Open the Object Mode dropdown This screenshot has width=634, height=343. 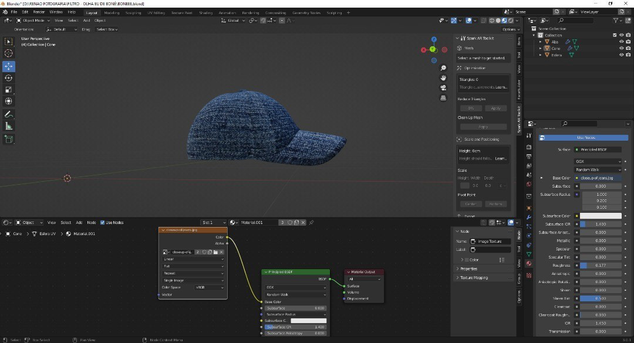tap(32, 21)
